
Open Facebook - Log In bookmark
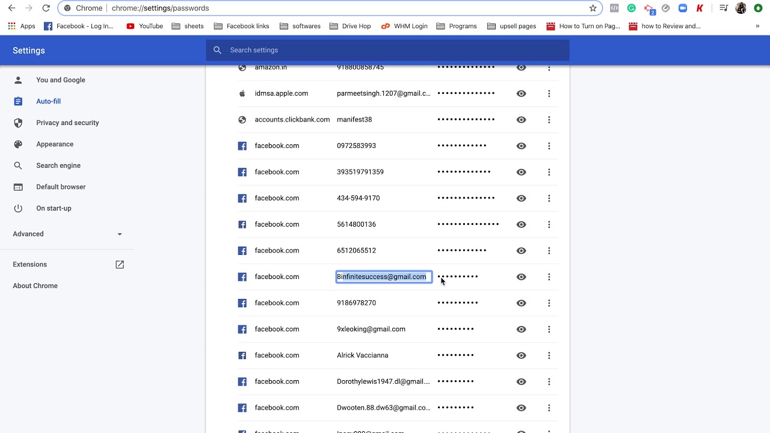[x=79, y=26]
